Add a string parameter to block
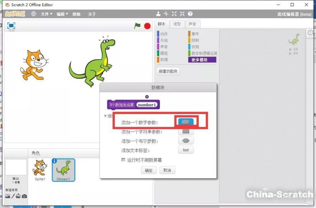Image resolution: width=316 pixels, height=208 pixels. pyautogui.click(x=186, y=131)
